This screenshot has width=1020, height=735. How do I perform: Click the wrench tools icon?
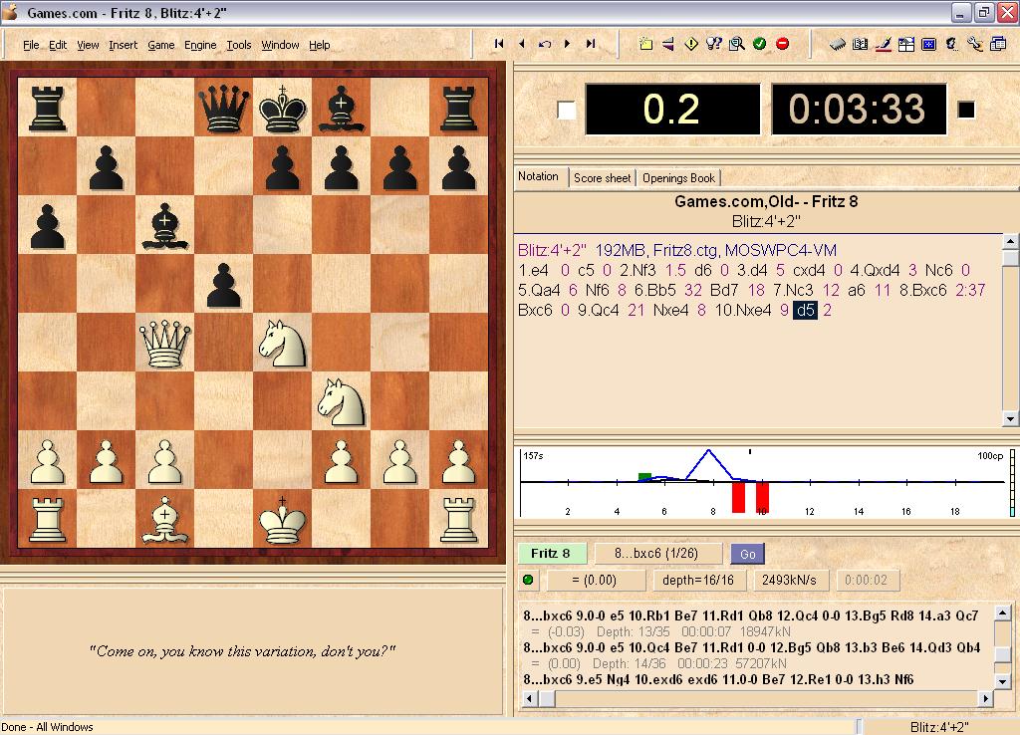(974, 44)
